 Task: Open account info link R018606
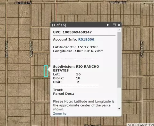[86, 39]
